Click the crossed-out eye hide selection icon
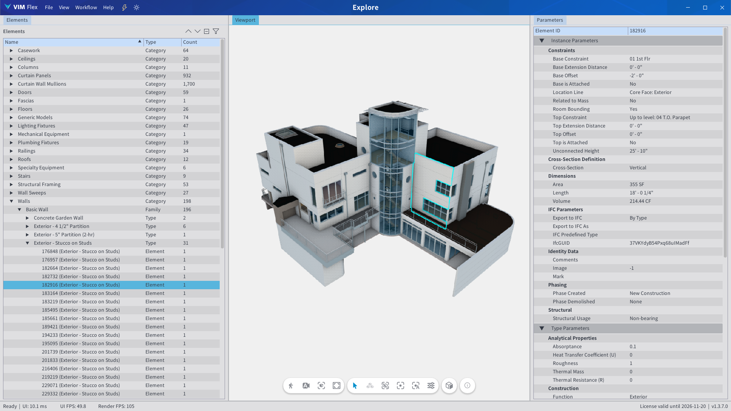 385,386
